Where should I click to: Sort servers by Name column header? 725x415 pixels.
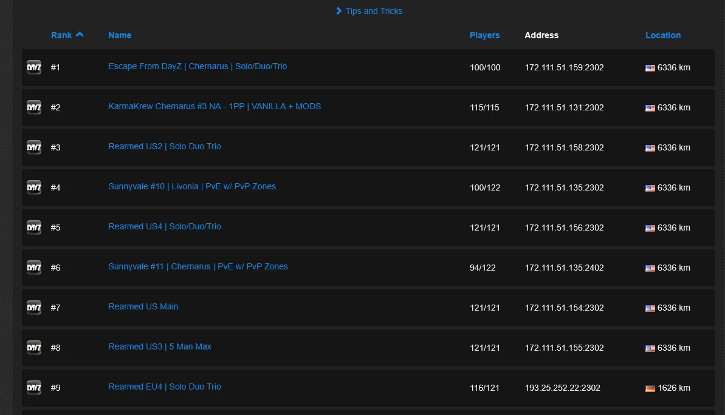coord(120,35)
